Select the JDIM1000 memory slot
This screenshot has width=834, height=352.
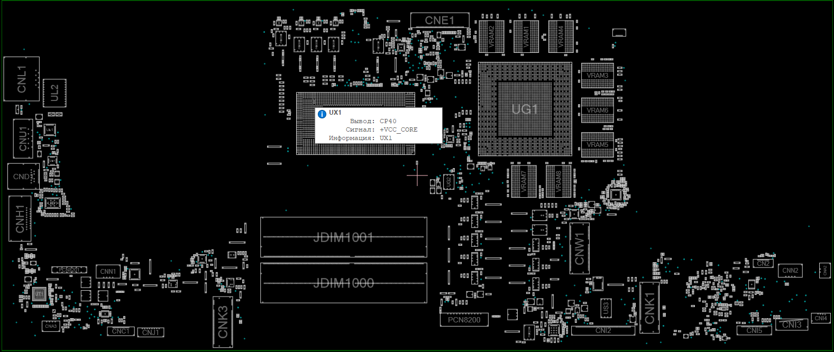click(x=343, y=283)
